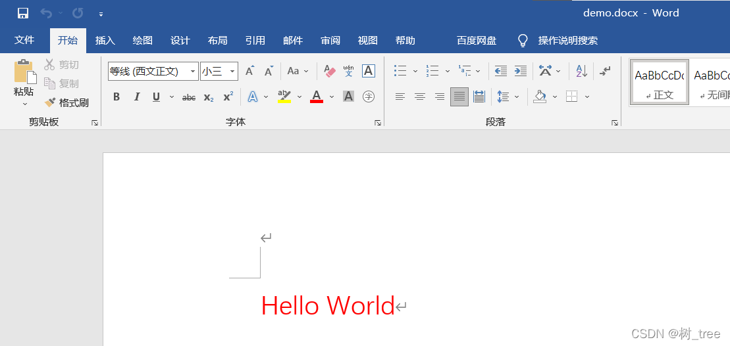Switch to the 布局 tab
This screenshot has width=730, height=346.
217,41
